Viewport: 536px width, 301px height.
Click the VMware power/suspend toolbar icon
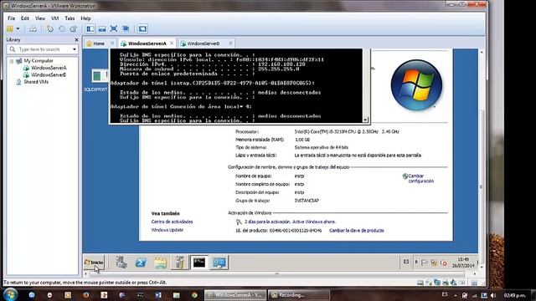[x=10, y=29]
